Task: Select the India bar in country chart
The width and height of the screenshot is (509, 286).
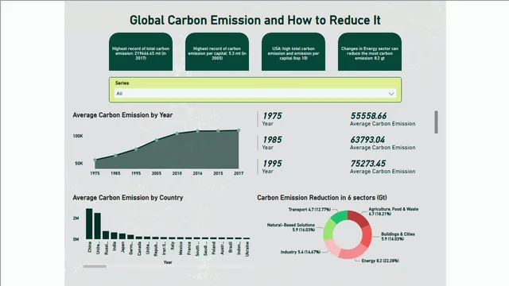Action: coord(114,236)
